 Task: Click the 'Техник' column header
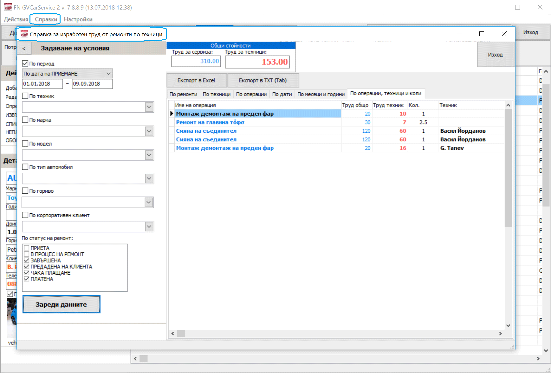pyautogui.click(x=471, y=105)
